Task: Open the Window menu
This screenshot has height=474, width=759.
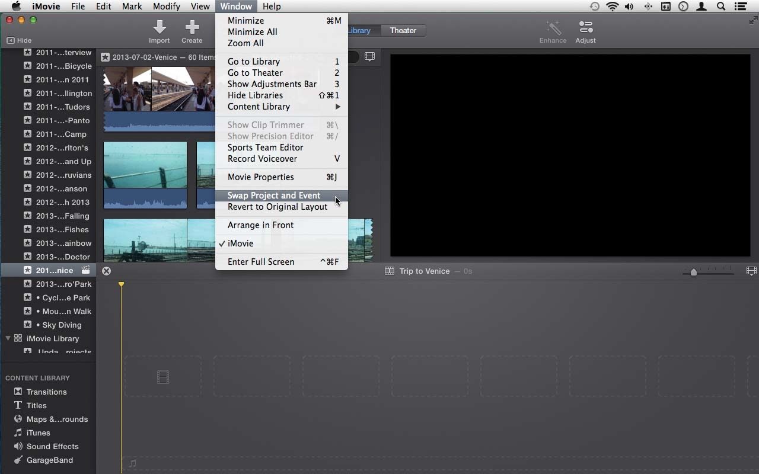Action: 236,7
